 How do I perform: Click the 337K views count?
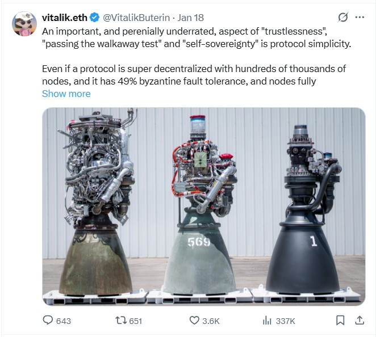point(285,321)
